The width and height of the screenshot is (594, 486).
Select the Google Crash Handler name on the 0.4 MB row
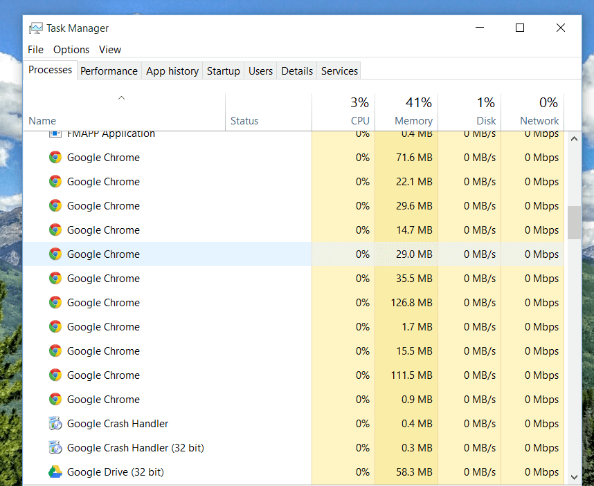118,424
